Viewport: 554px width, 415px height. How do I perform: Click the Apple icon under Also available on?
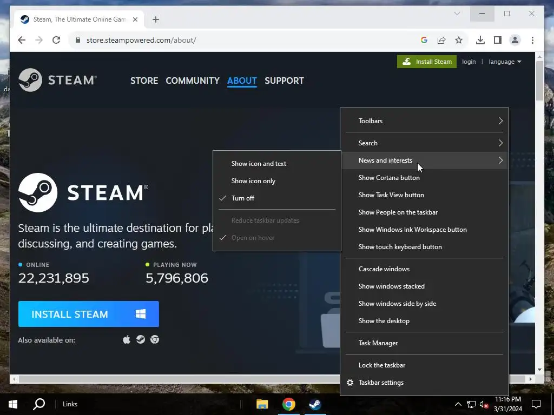point(127,339)
